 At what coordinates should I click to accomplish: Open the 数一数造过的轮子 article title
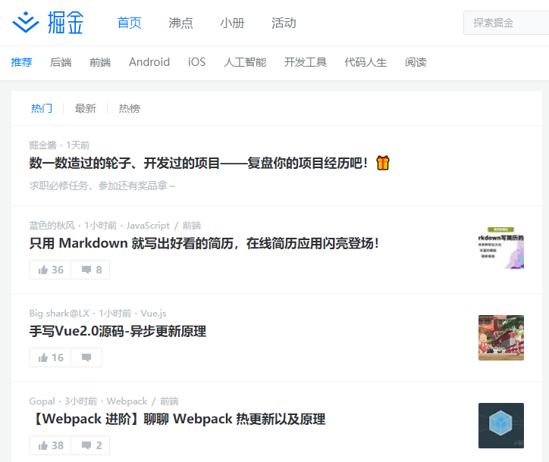(199, 163)
